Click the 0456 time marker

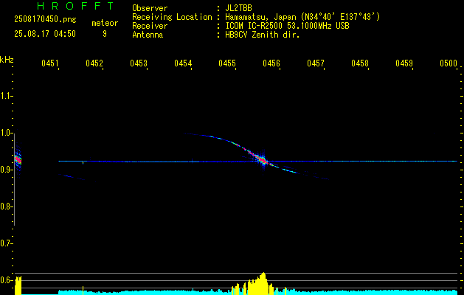point(271,63)
